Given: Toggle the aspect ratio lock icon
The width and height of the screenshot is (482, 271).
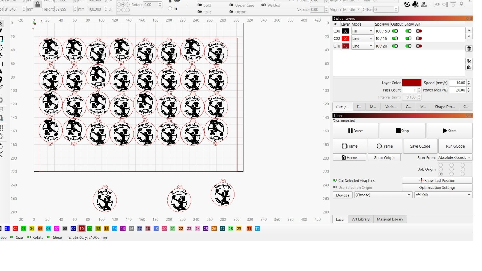Looking at the screenshot, I should click(x=38, y=4).
